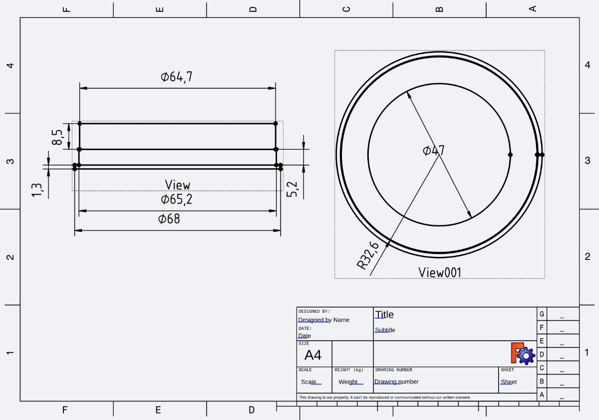Pick the 1,3 dimension label

pos(37,190)
